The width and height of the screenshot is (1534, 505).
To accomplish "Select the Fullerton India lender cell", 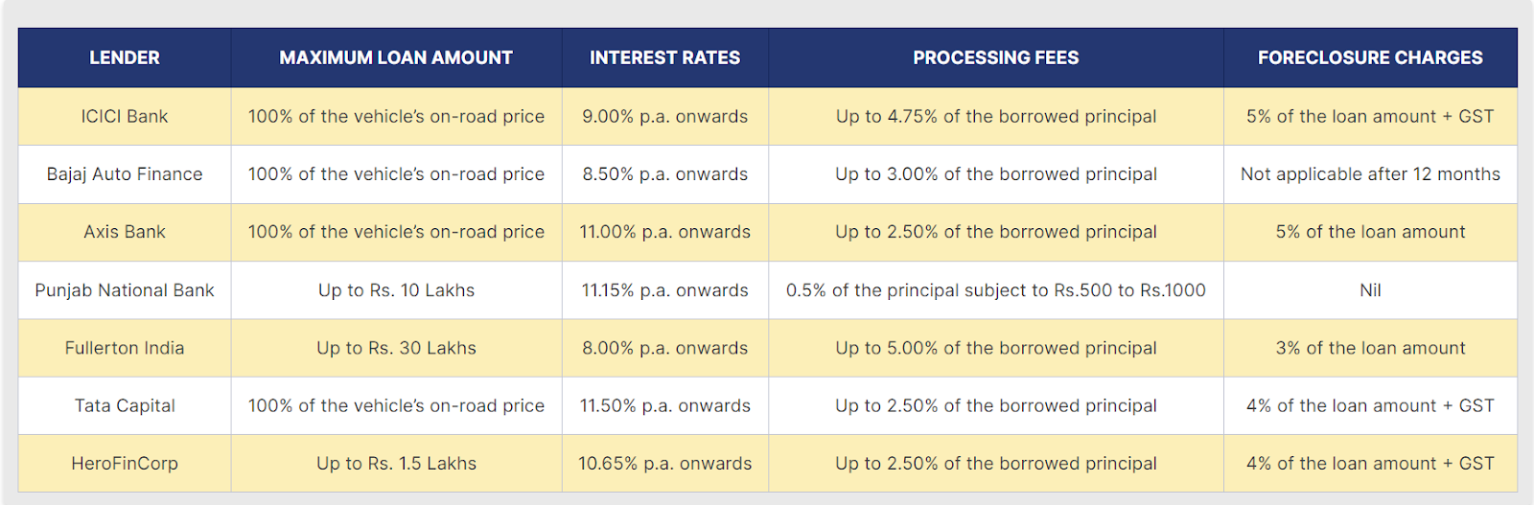I will point(125,348).
